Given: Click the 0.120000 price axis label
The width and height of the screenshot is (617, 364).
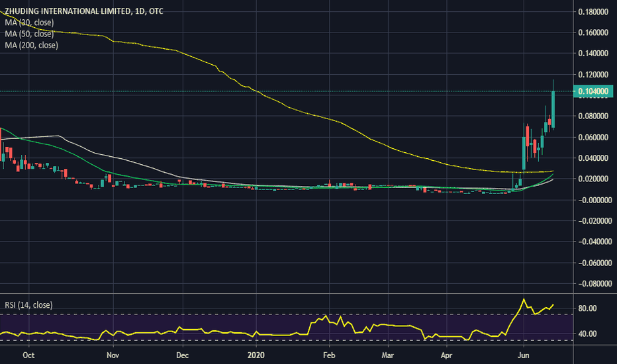Looking at the screenshot, I should click(593, 74).
